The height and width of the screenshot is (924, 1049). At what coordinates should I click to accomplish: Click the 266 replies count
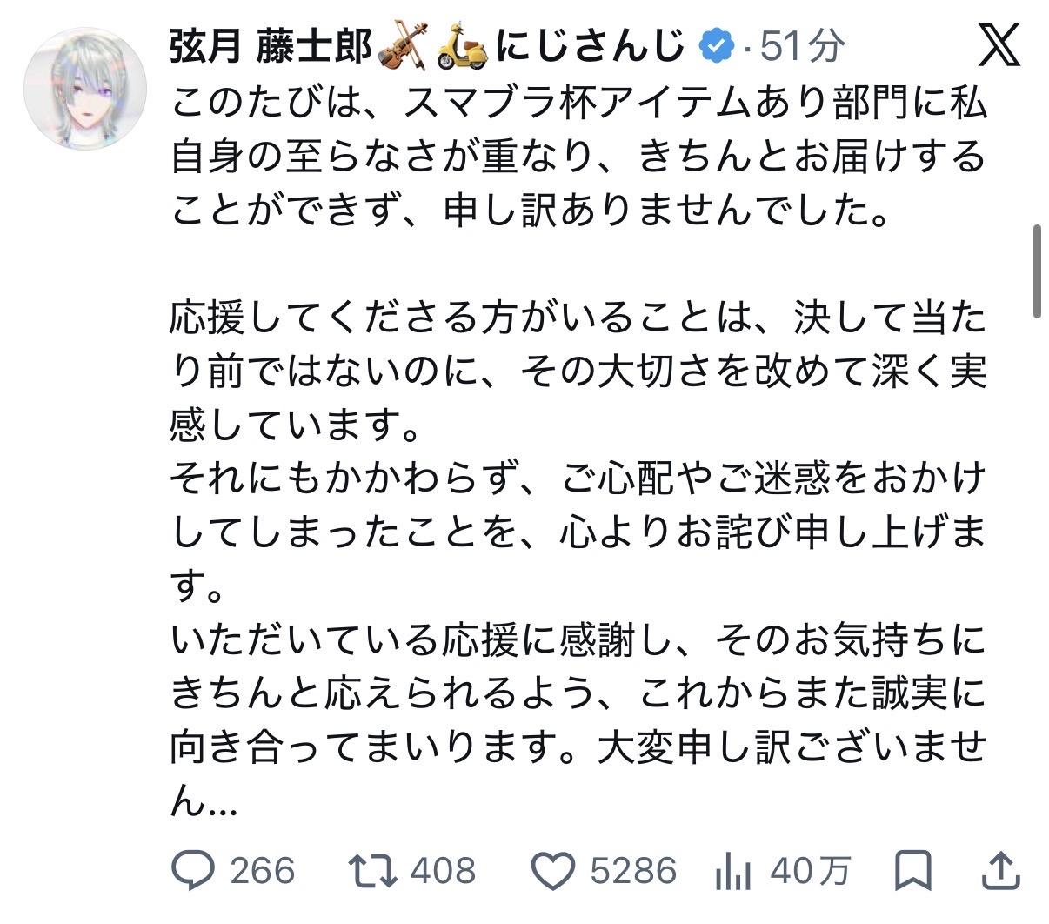click(262, 870)
